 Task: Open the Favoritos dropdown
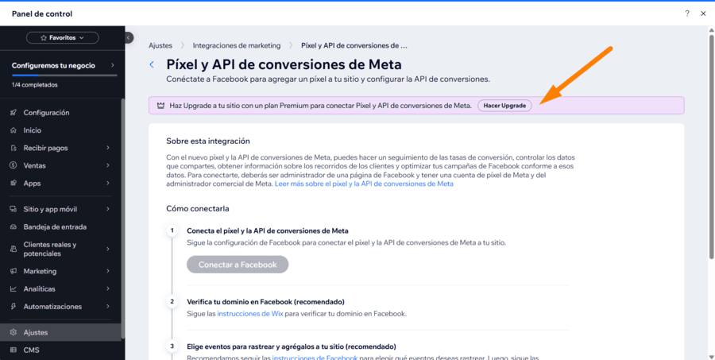[63, 38]
